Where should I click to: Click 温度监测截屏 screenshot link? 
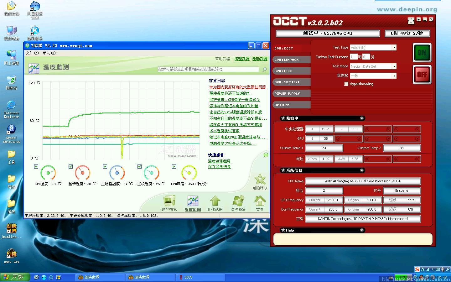(219, 161)
